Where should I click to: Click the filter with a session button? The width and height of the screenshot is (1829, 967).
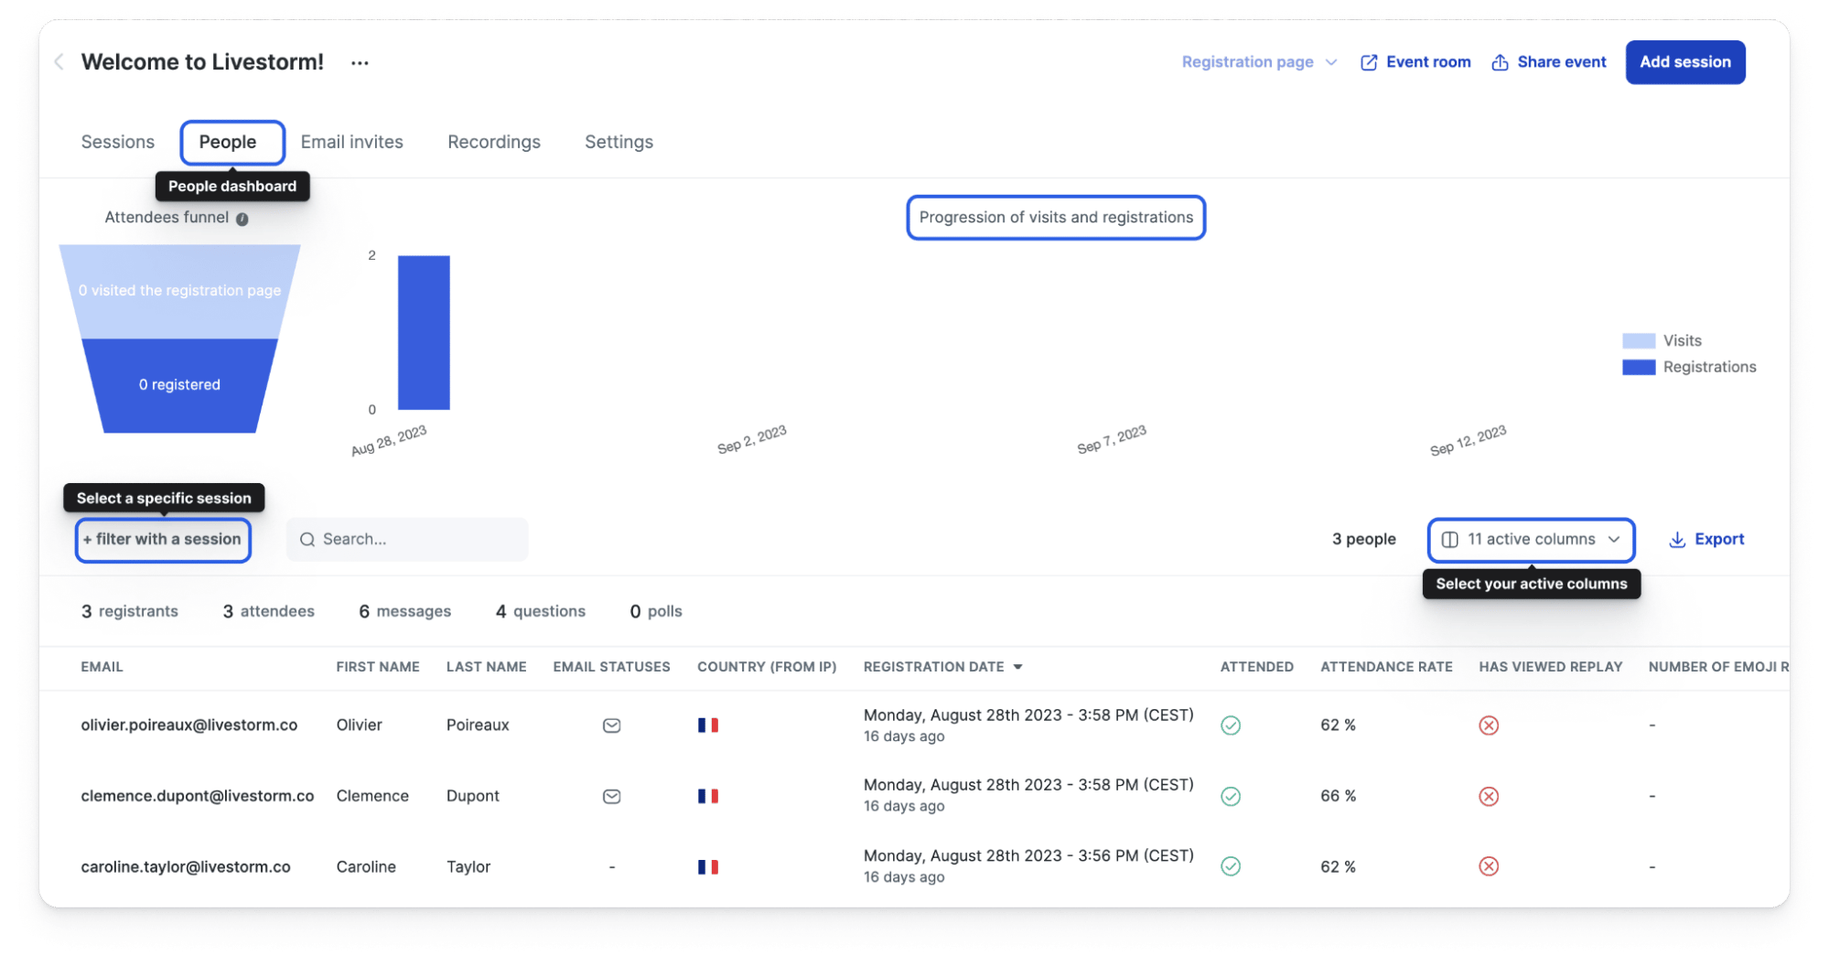[163, 540]
